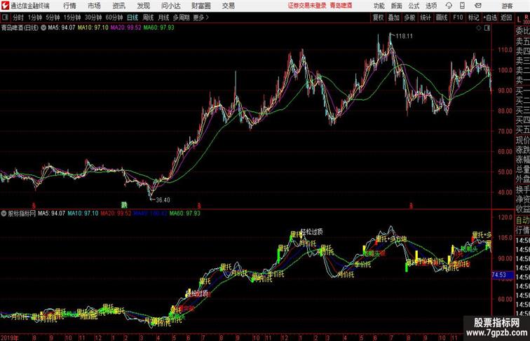Switch to the 30分钟 period tab

pyautogui.click(x=93, y=18)
